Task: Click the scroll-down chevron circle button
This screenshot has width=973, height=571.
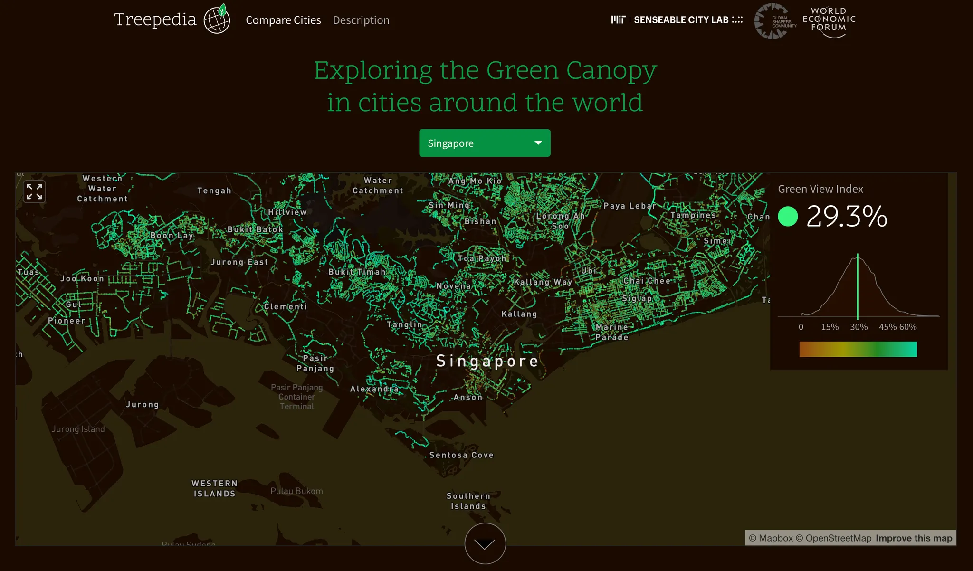Action: coord(485,544)
